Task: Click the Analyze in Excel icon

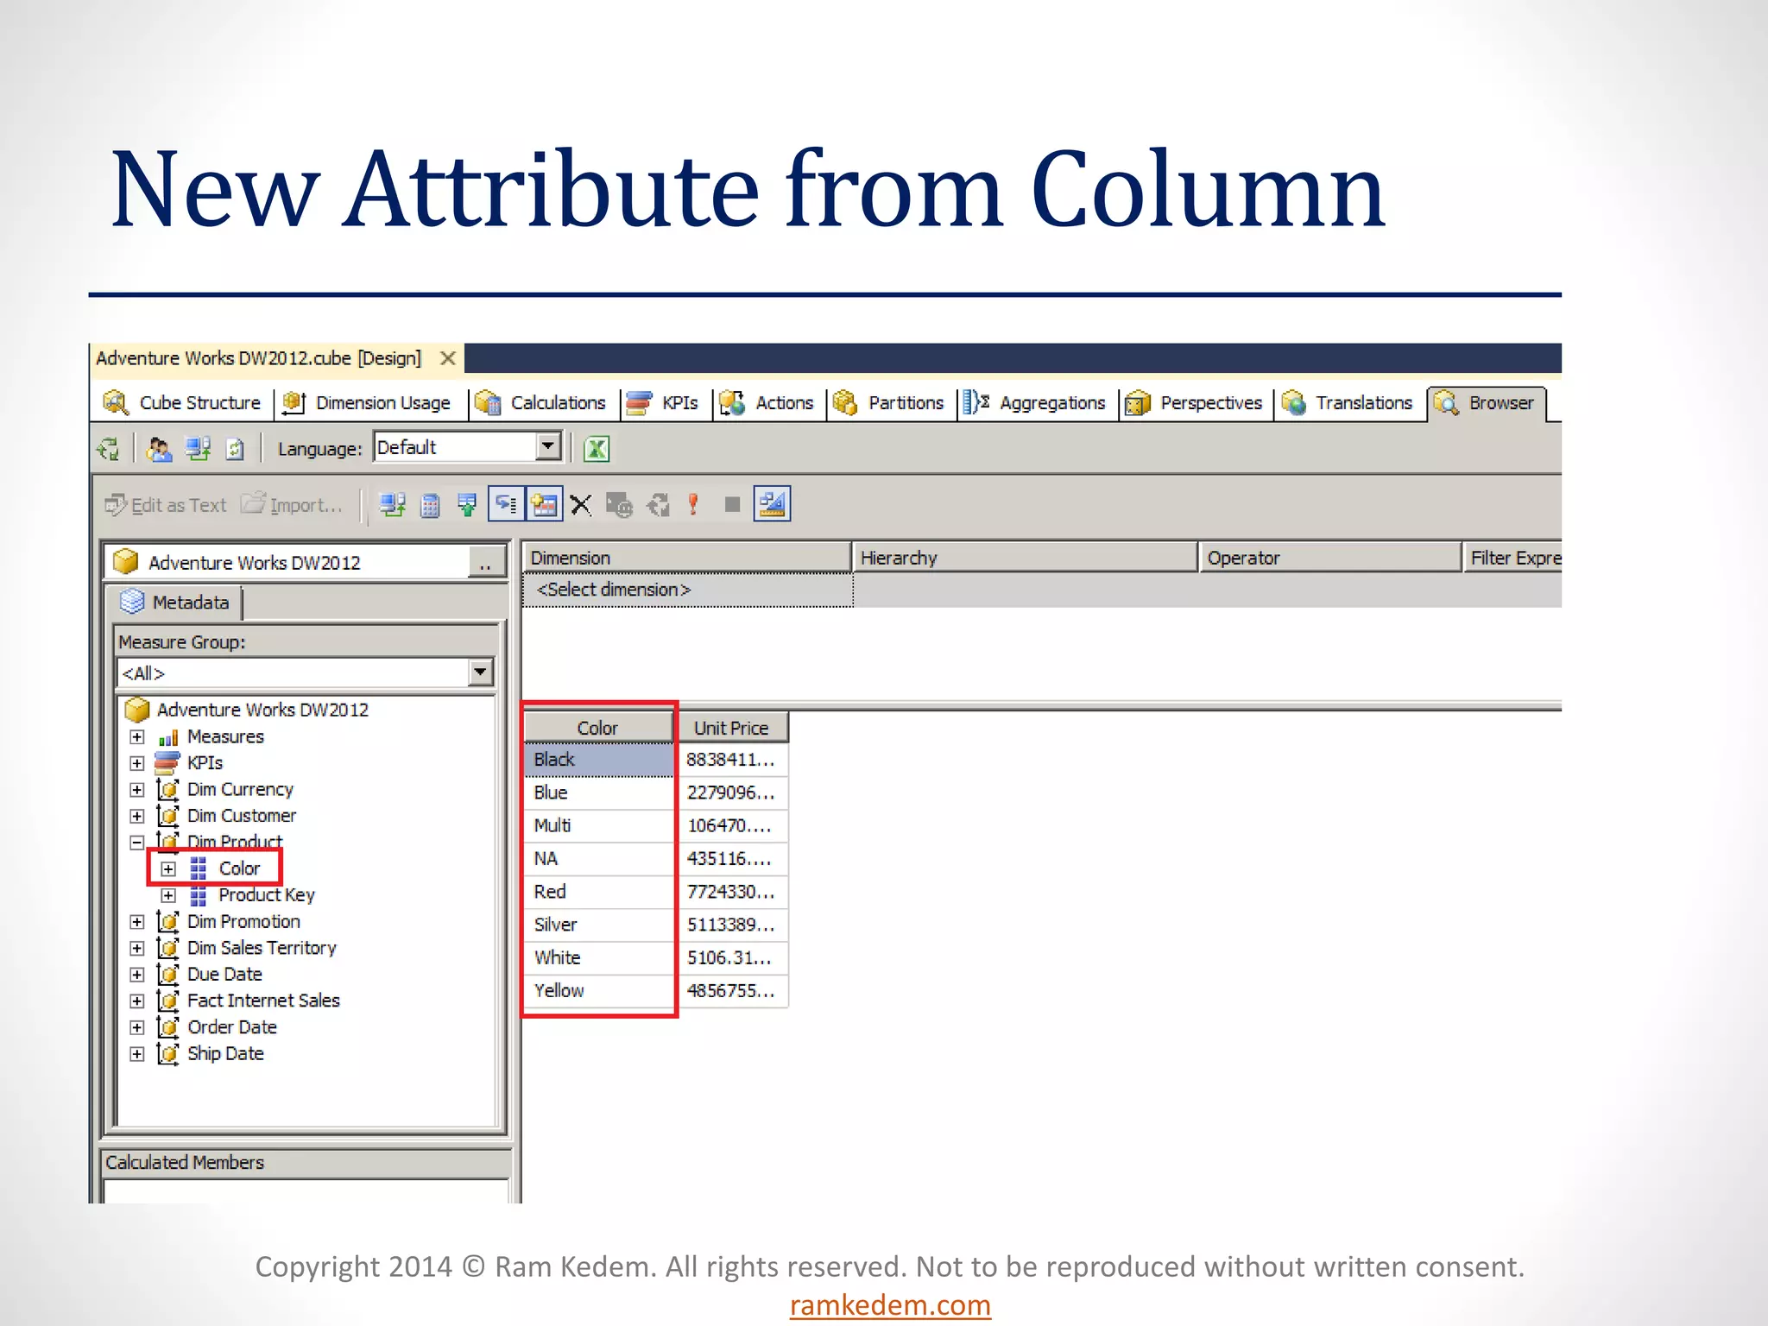Action: coord(597,449)
